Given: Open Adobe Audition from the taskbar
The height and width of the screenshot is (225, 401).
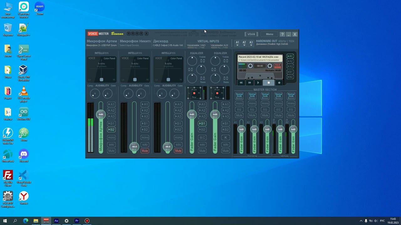Looking at the screenshot, I should tap(56, 221).
